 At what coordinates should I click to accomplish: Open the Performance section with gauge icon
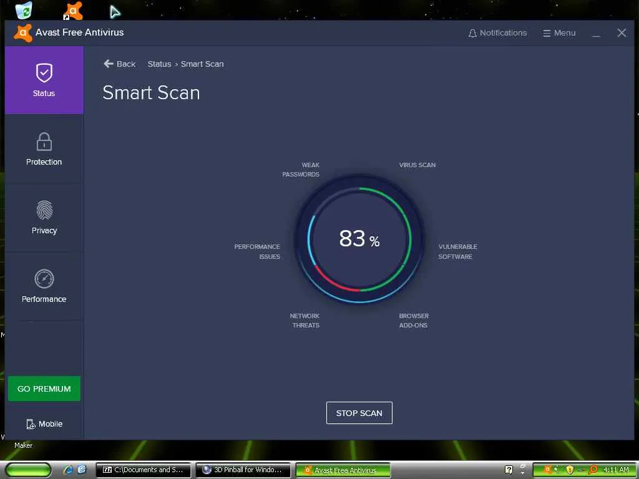coord(44,286)
